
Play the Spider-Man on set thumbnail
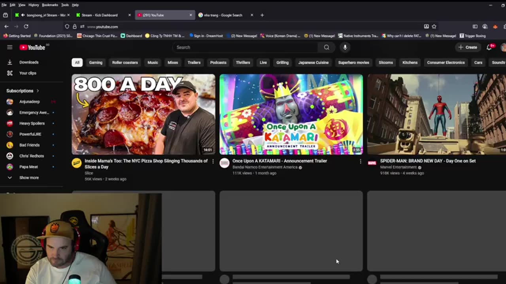[x=436, y=114]
